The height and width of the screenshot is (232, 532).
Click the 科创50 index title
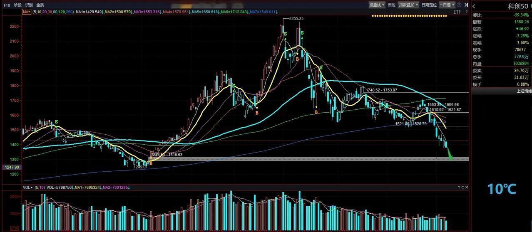[518, 6]
